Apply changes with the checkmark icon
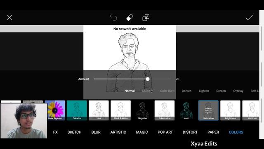This screenshot has width=264, height=149. point(249,17)
